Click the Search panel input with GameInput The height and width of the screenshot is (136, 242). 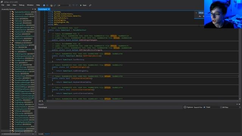[110, 107]
